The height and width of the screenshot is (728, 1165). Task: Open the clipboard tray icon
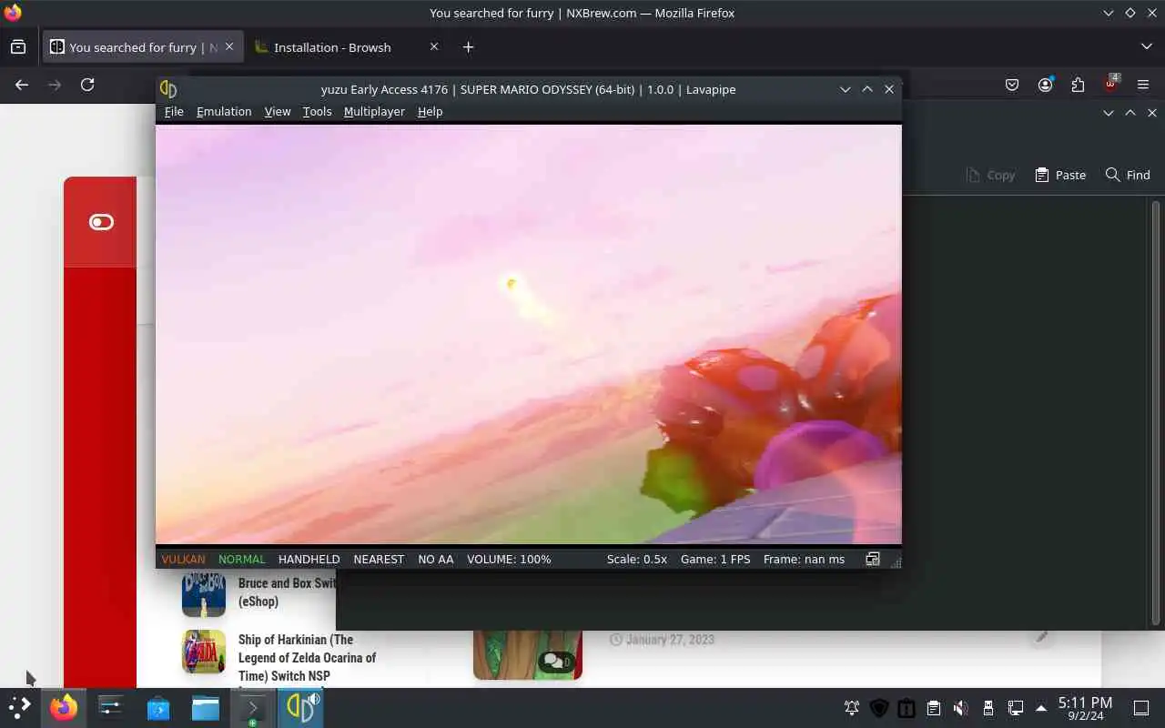934,708
